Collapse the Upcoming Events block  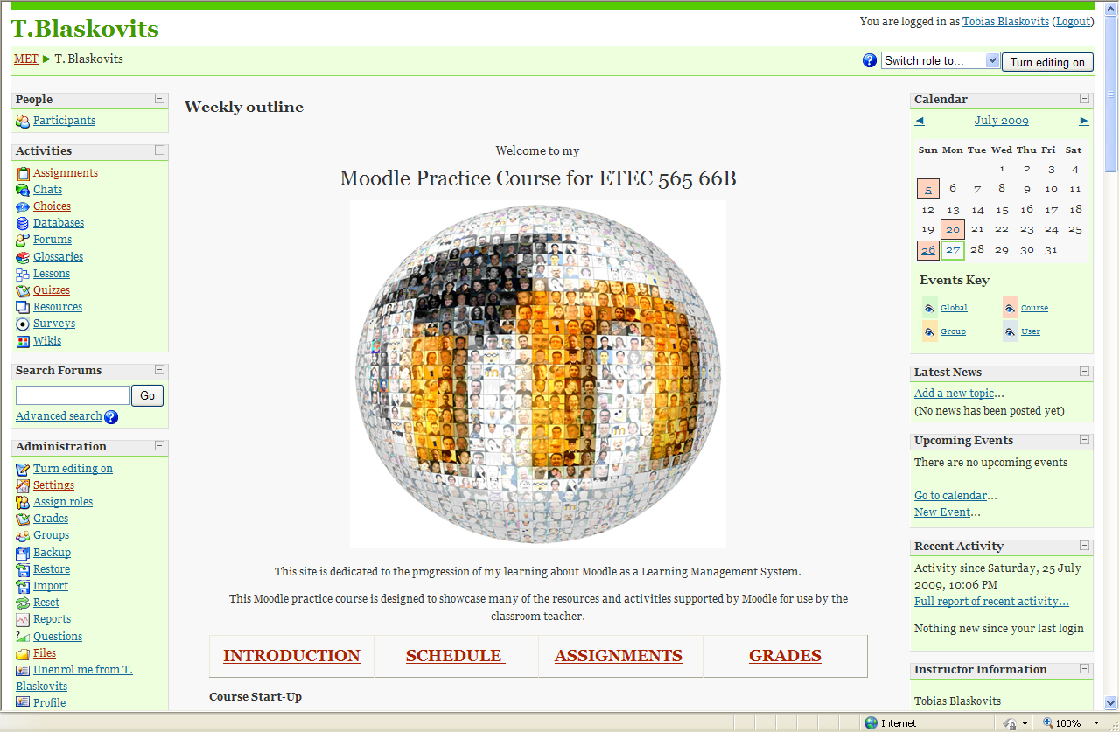(x=1084, y=440)
